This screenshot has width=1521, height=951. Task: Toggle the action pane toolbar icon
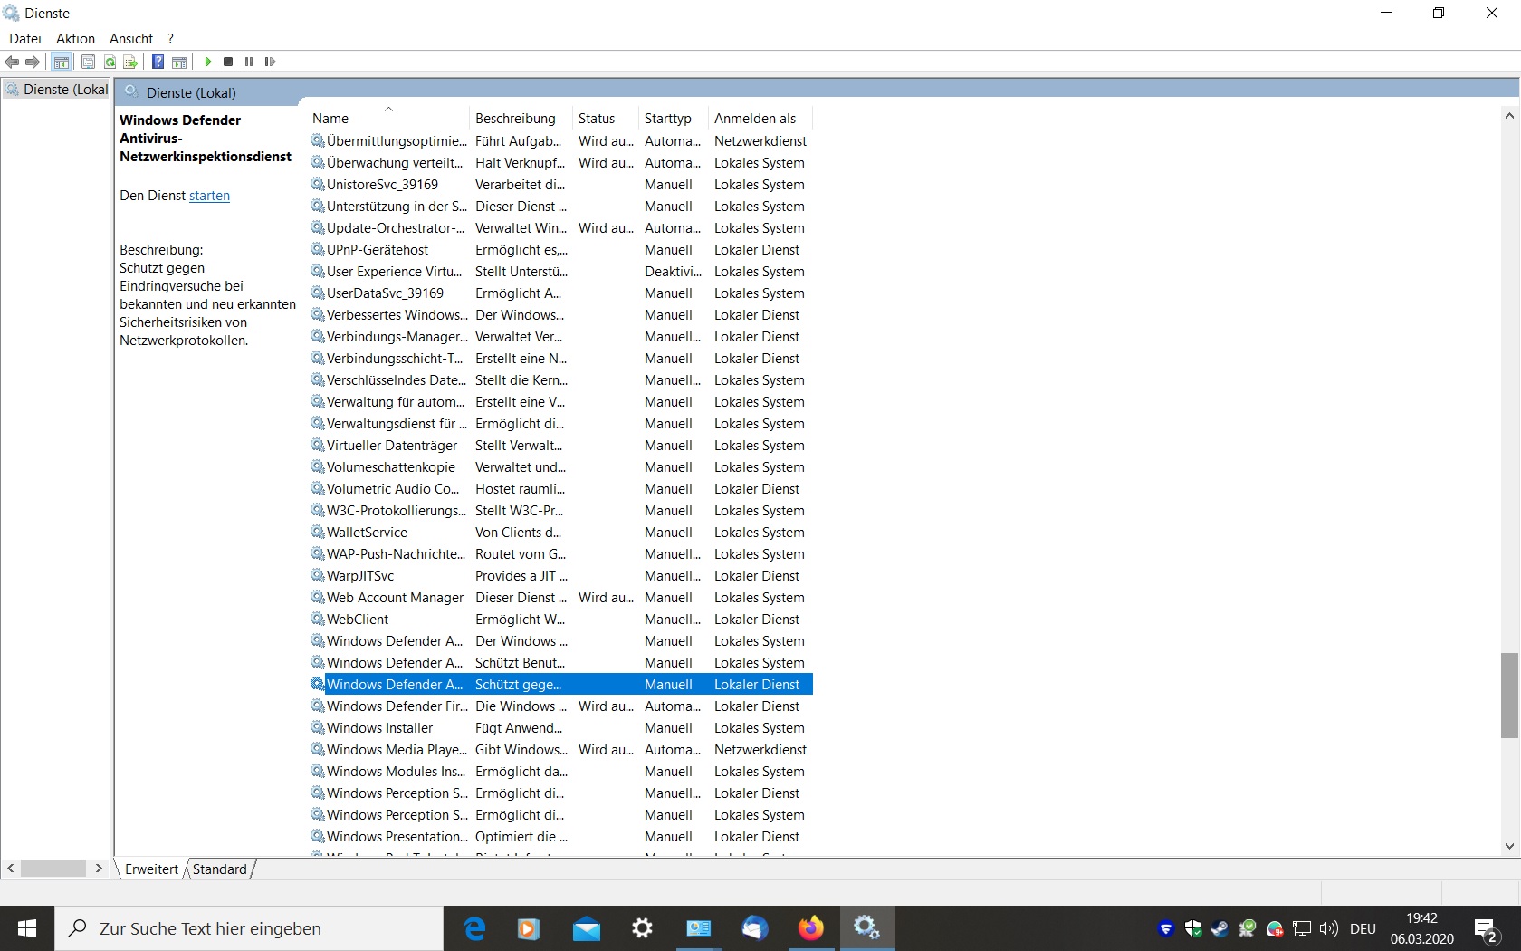click(x=179, y=62)
